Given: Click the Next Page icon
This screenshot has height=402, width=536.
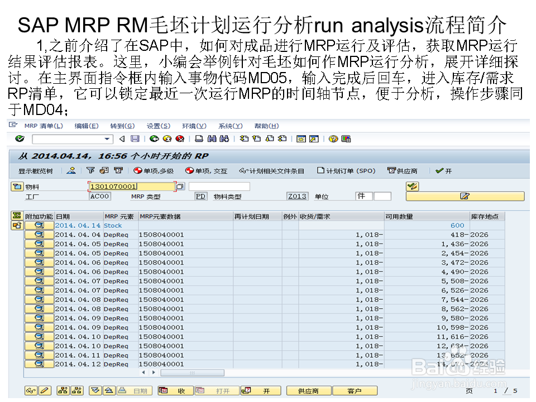Looking at the screenshot, I should [270, 138].
